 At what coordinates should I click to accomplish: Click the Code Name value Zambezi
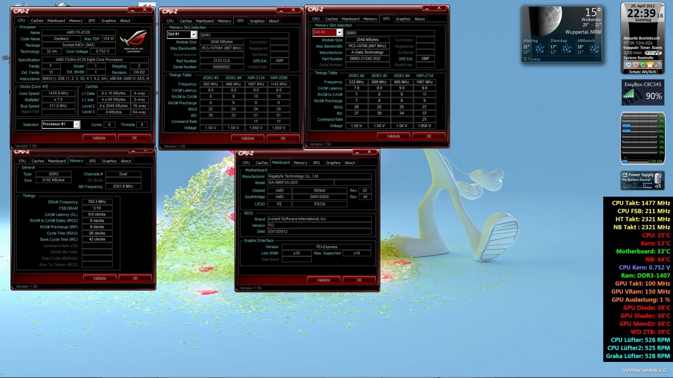pyautogui.click(x=61, y=39)
